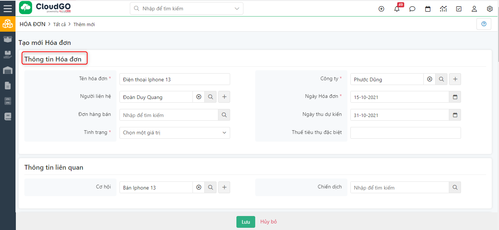This screenshot has width=499, height=230.
Task: Add new contact beside Người liên hệ
Action: tap(224, 97)
